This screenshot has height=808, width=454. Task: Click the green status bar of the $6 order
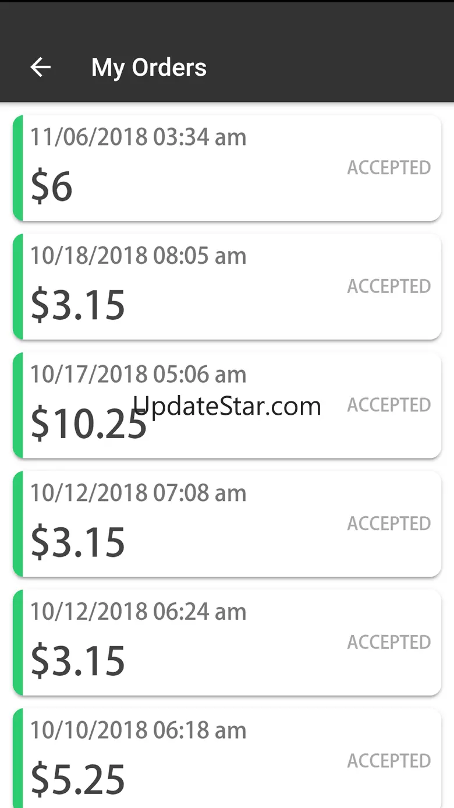pyautogui.click(x=17, y=168)
